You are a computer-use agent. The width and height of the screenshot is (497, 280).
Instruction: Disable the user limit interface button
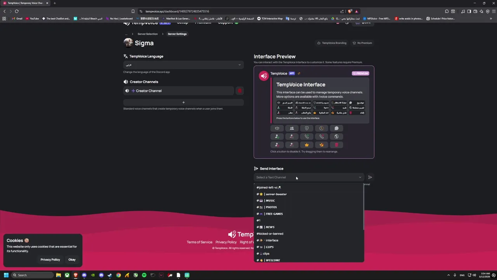292,128
